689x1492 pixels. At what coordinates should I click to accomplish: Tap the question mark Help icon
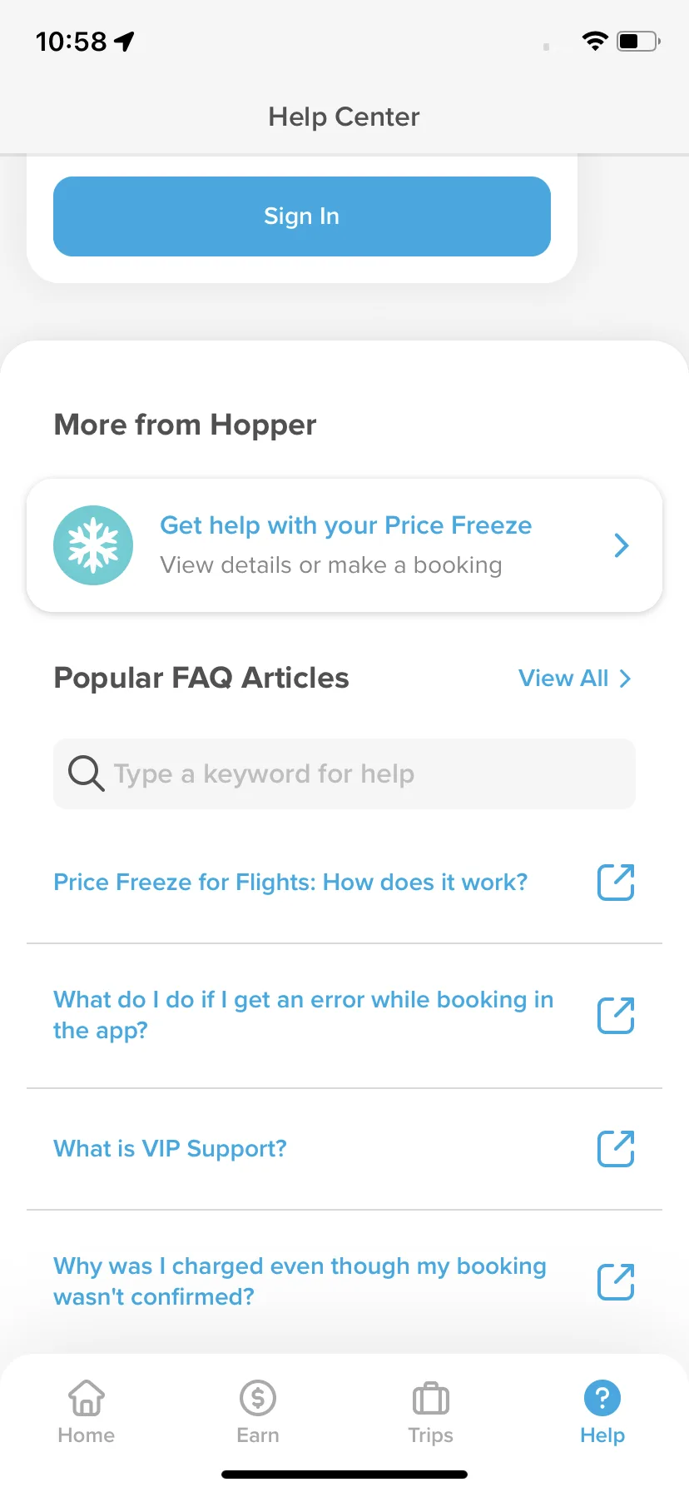point(602,1398)
